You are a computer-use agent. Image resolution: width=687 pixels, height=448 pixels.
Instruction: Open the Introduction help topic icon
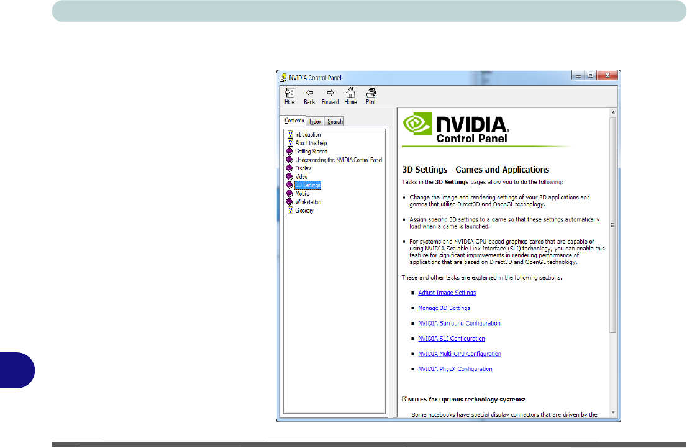click(289, 135)
